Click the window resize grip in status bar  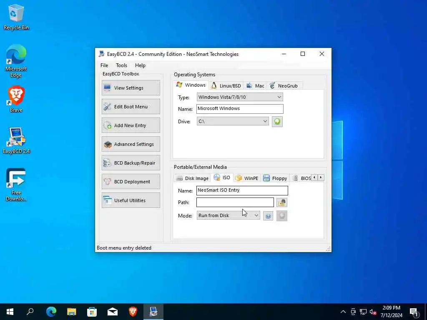coord(328,248)
